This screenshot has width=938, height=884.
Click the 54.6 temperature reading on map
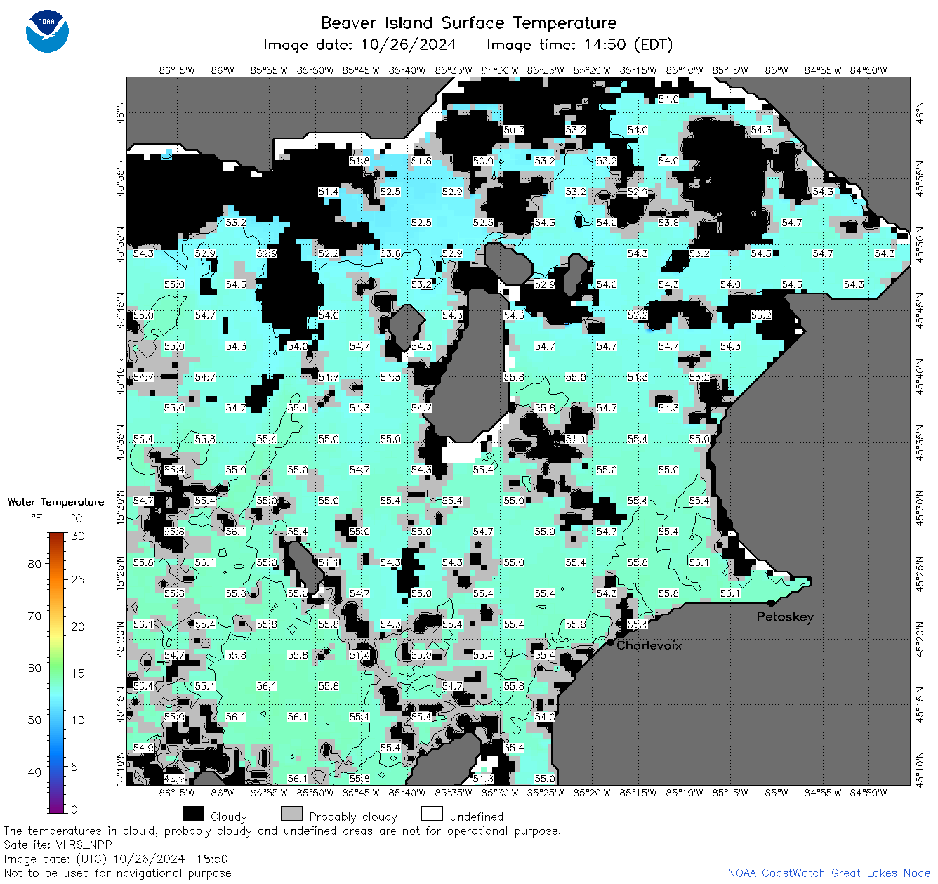545,717
